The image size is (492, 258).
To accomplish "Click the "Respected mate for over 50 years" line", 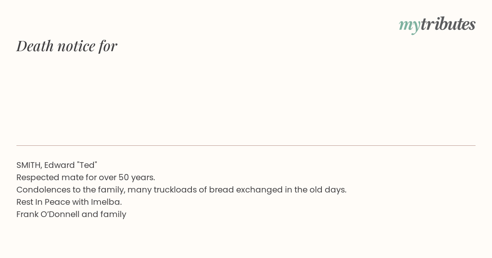I will point(86,177).
